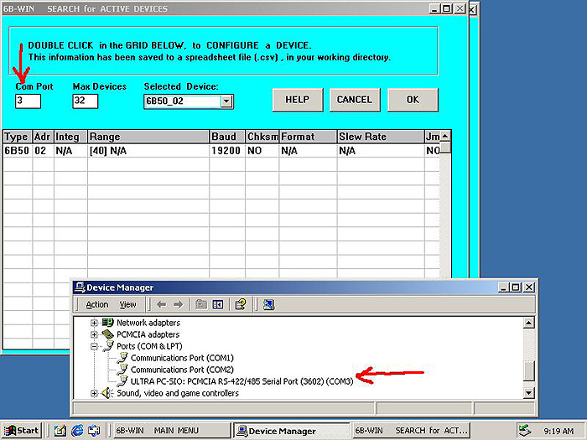Viewport: 587px width, 440px height.
Task: Click the Back arrow in Device Manager toolbar
Action: 161,304
